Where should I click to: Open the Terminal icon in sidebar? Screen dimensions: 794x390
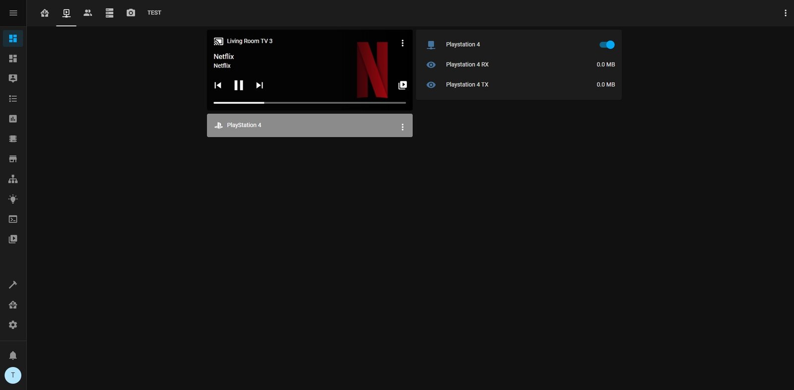point(13,219)
